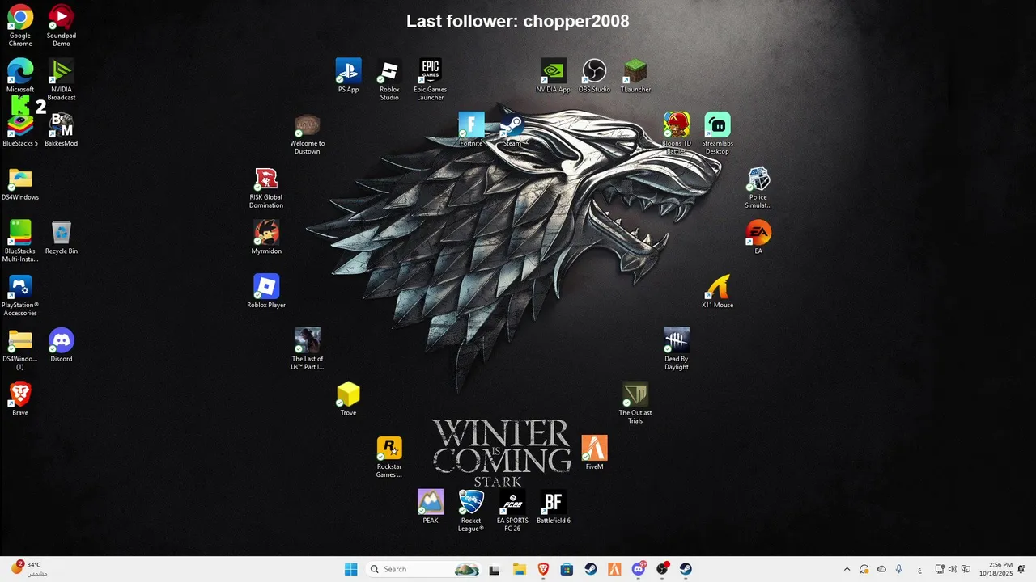Image resolution: width=1036 pixels, height=582 pixels.
Task: Select the Roblox Studio desktop icon
Action: pyautogui.click(x=389, y=80)
